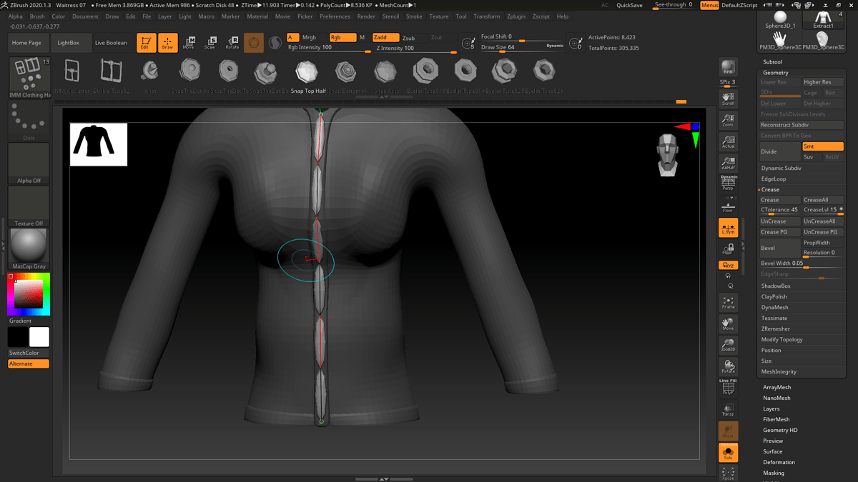Click the Gizmo 3D sphere icon
Image resolution: width=858 pixels, height=482 pixels.
[254, 43]
